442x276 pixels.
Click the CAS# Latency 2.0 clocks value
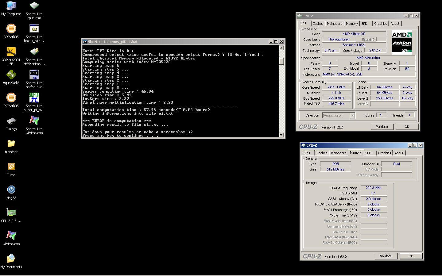[x=374, y=199]
